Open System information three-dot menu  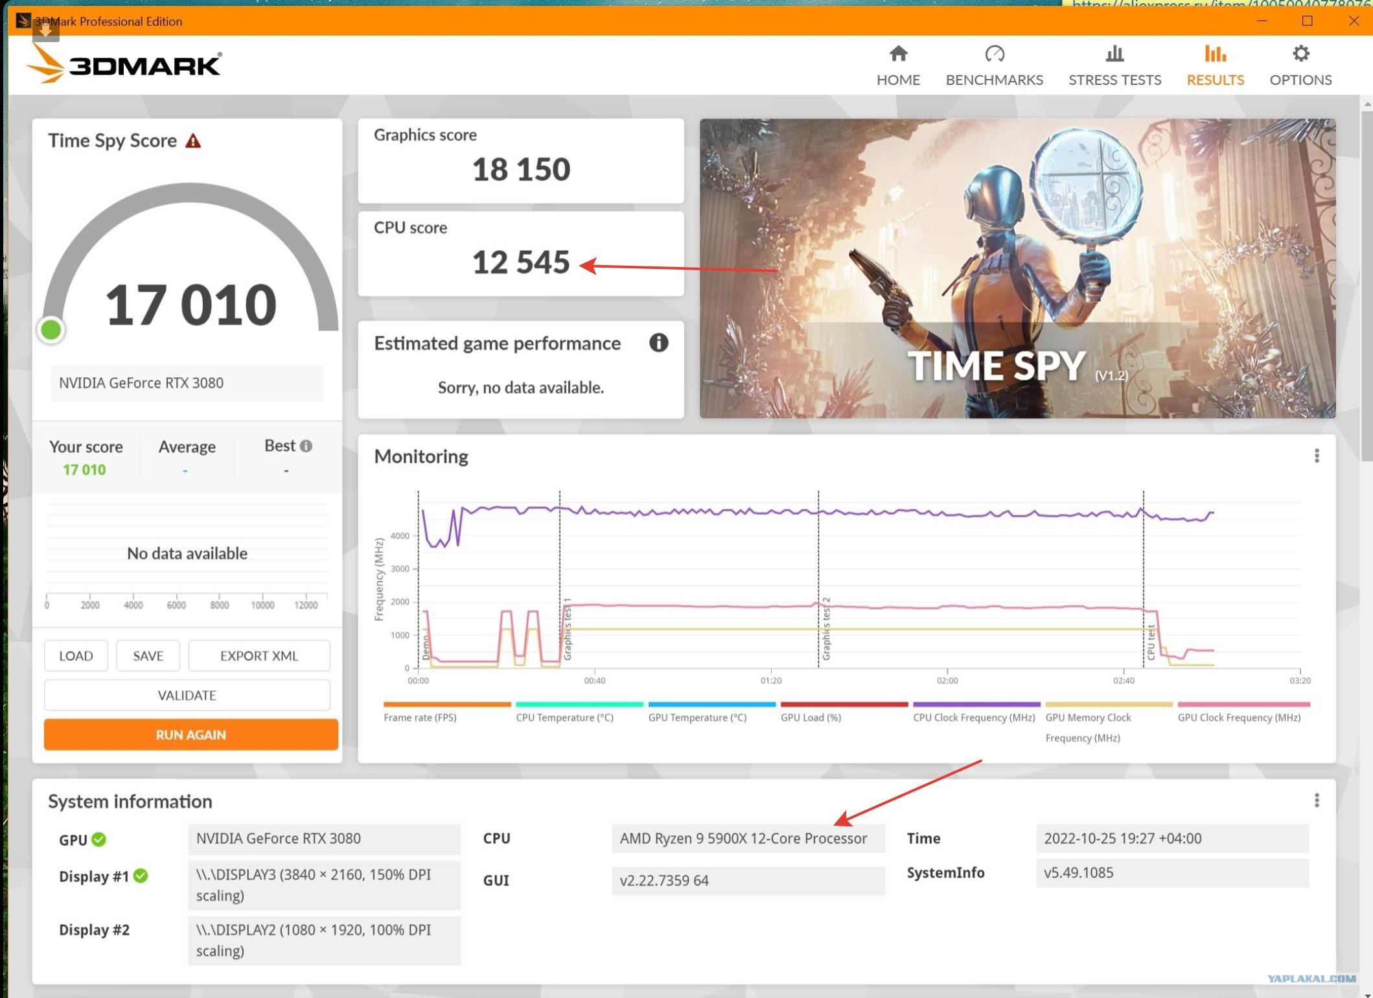pyautogui.click(x=1316, y=800)
